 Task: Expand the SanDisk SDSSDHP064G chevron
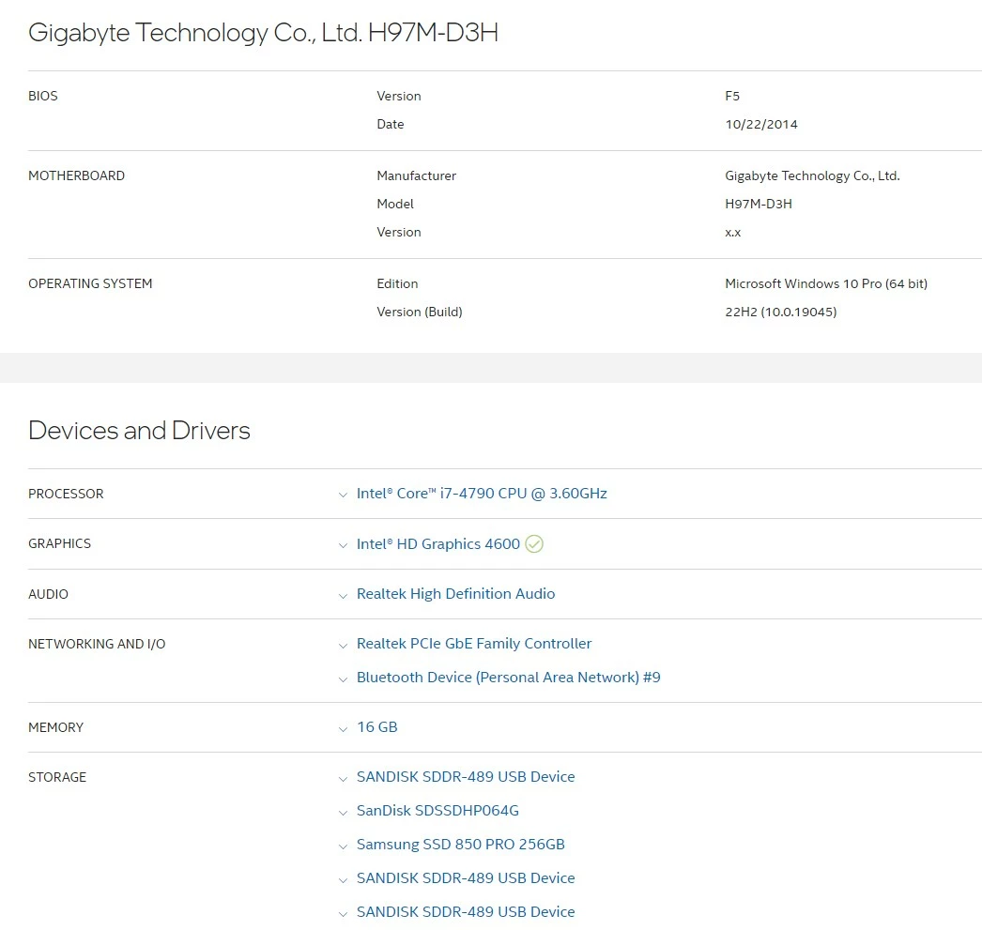pyautogui.click(x=343, y=813)
